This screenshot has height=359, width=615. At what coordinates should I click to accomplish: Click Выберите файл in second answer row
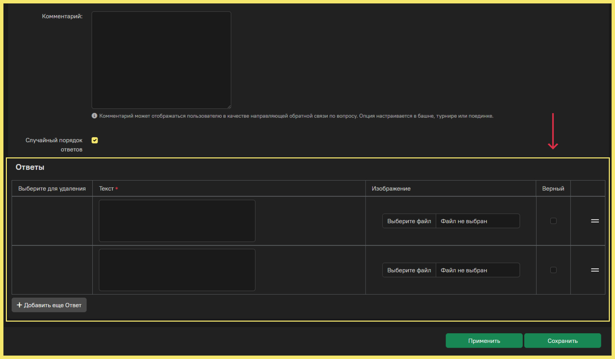409,270
